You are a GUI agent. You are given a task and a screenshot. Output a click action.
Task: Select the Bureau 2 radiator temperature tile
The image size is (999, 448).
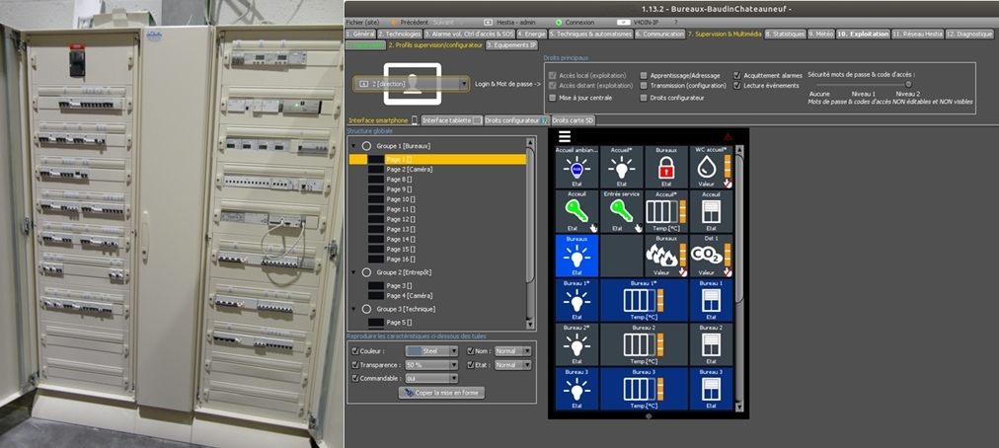(x=645, y=344)
